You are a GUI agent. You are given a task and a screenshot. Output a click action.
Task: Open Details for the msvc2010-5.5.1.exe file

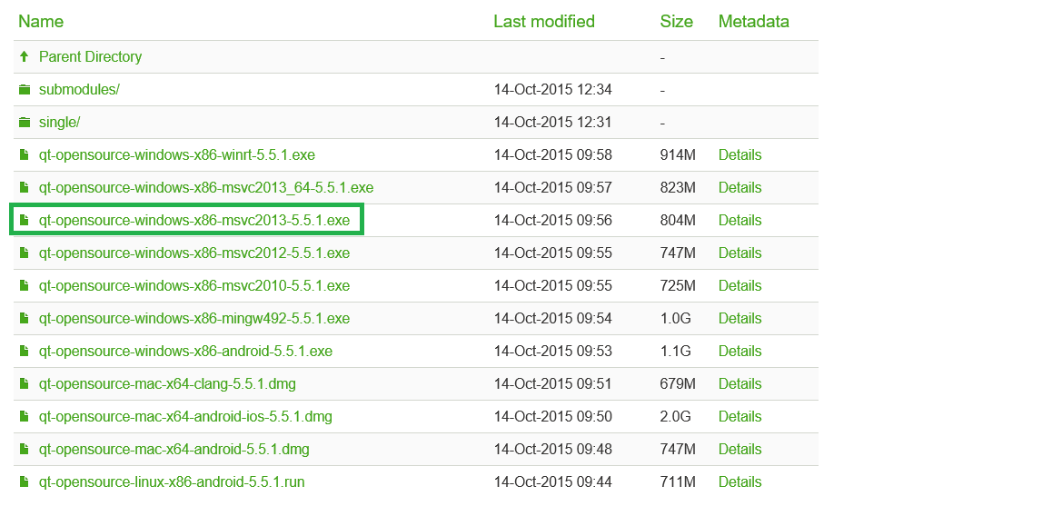coord(739,286)
